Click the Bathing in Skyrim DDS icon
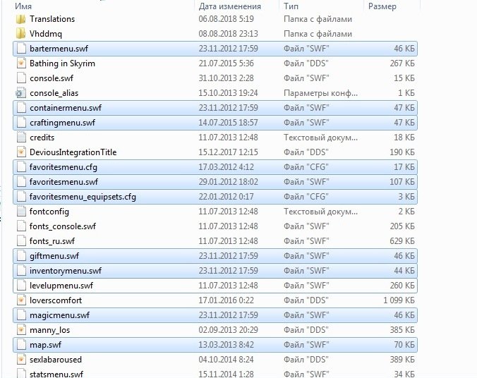Screen dimensions: 477x378 click(20, 63)
